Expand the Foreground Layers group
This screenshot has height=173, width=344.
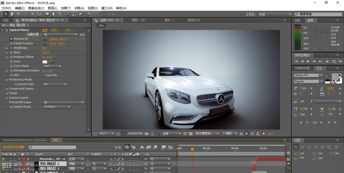click(x=7, y=89)
